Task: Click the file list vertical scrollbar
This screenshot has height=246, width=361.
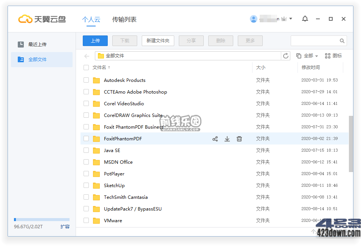Action: pyautogui.click(x=351, y=144)
